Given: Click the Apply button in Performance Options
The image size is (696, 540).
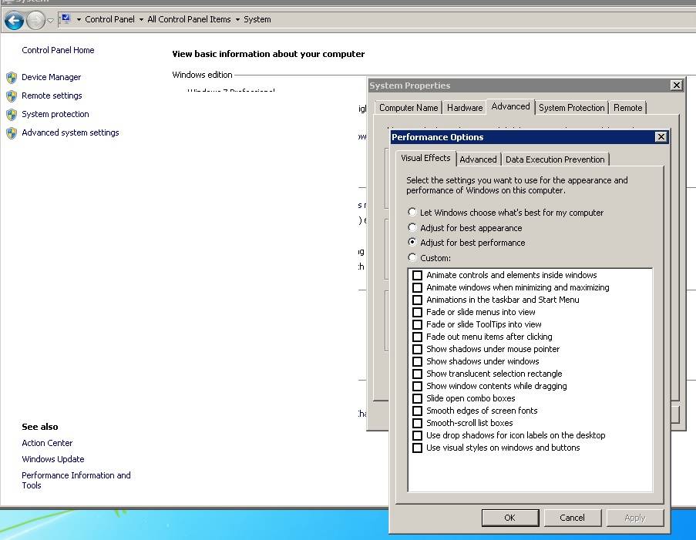Looking at the screenshot, I should click(x=635, y=518).
